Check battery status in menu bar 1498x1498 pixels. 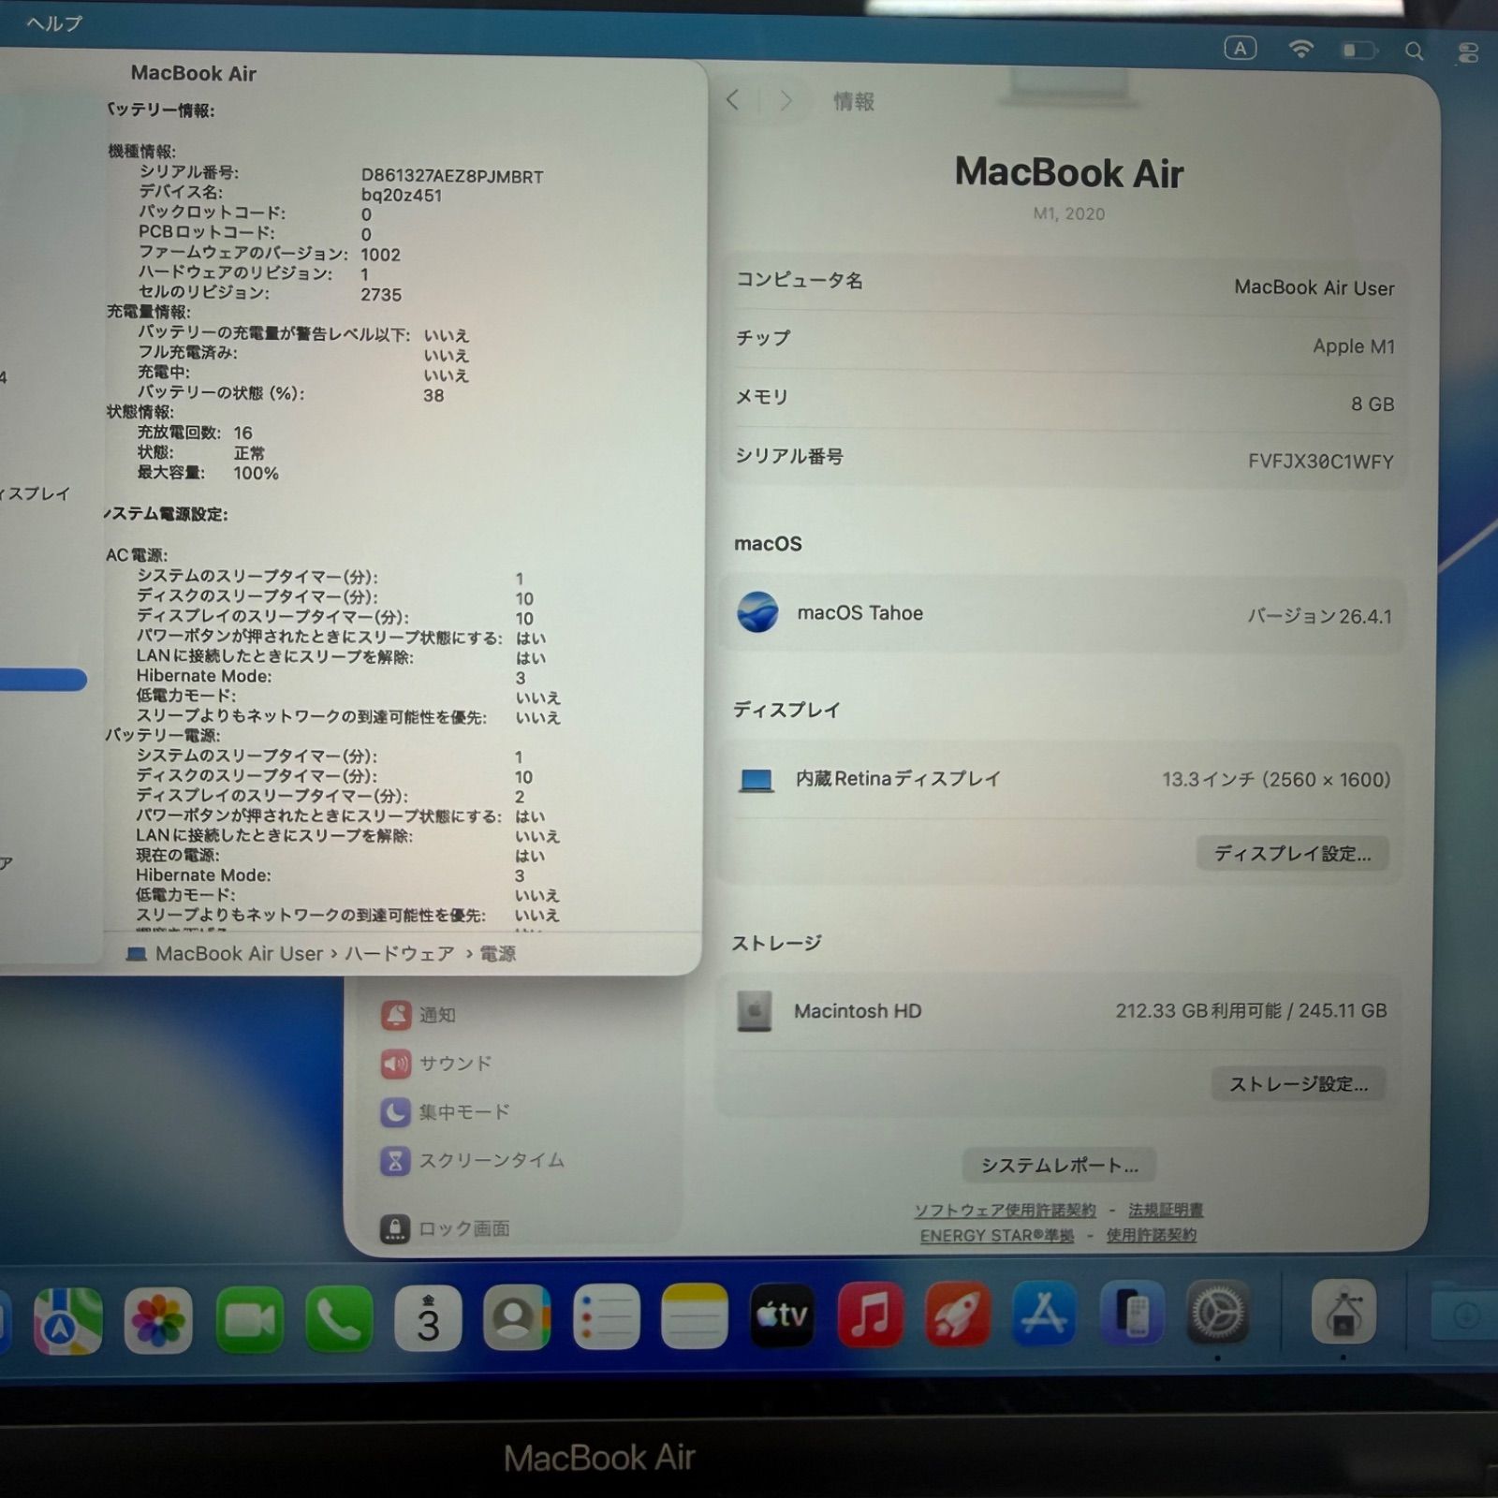(x=1359, y=51)
